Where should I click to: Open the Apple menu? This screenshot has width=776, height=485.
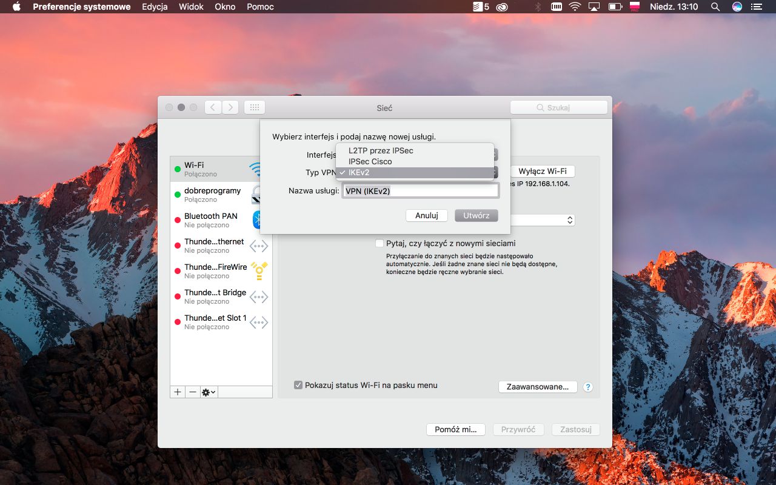pos(16,7)
